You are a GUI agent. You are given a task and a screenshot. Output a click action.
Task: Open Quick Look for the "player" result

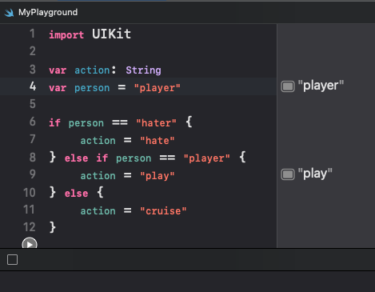[x=288, y=86]
